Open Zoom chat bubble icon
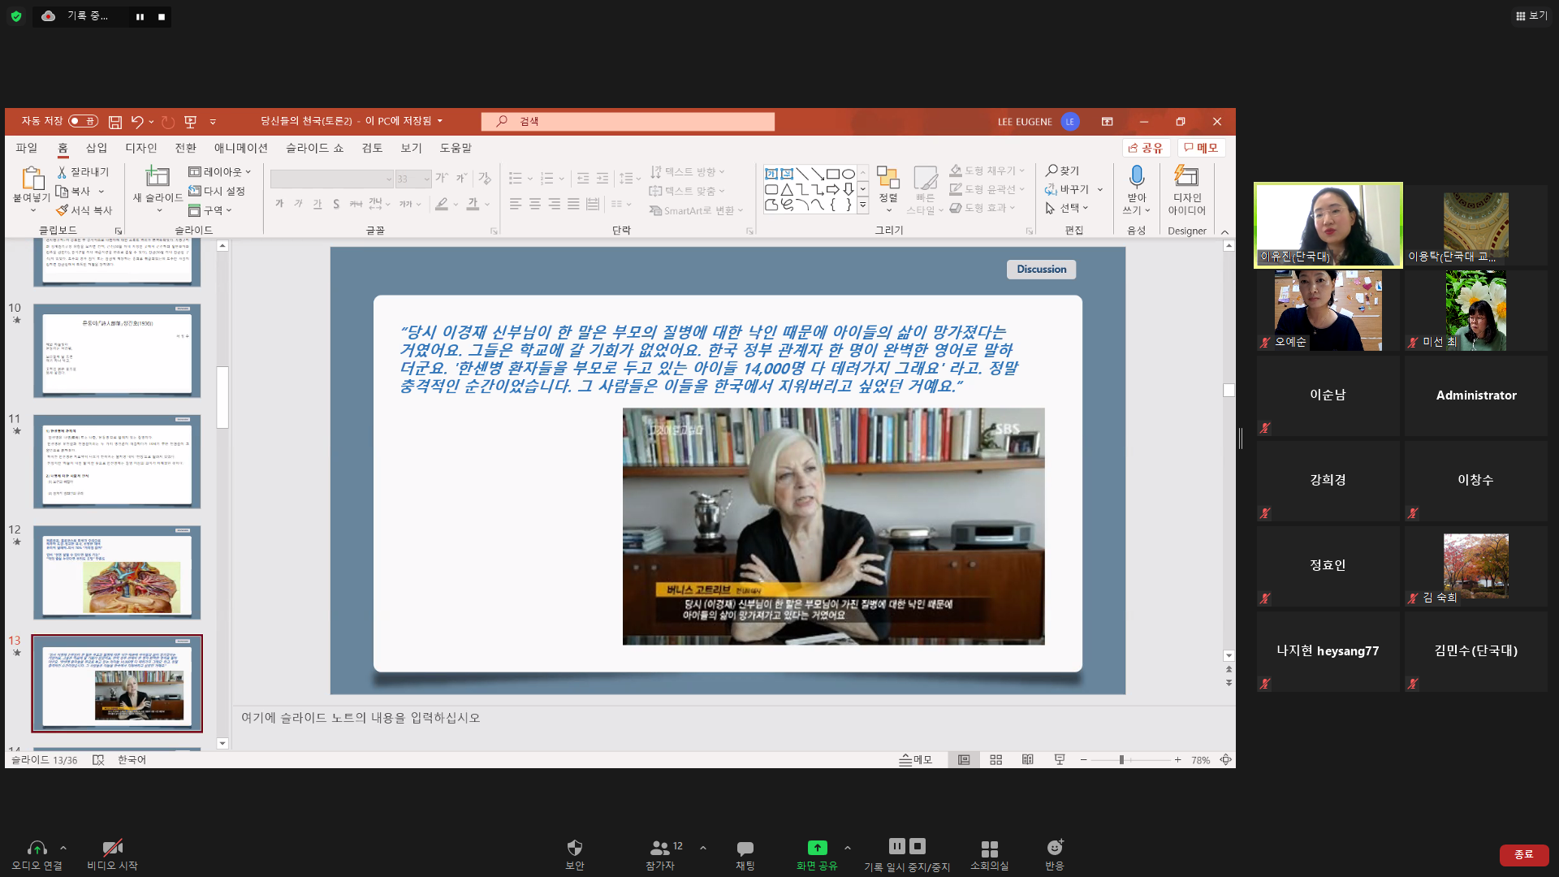The image size is (1559, 877). (x=745, y=848)
